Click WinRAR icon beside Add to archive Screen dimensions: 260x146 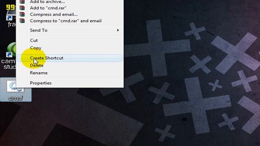point(22,2)
